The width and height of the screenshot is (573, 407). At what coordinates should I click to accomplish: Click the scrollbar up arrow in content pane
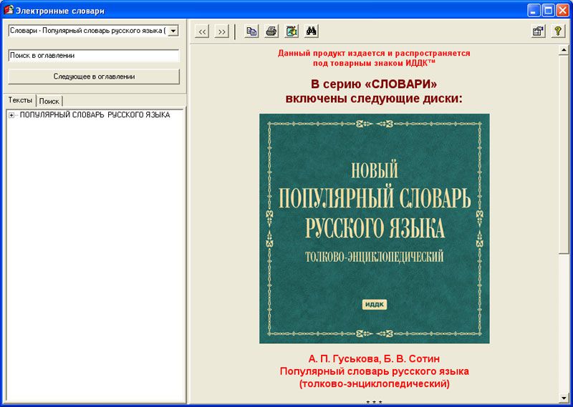tap(564, 49)
